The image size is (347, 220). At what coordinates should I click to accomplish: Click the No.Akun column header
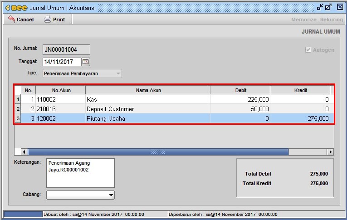click(61, 90)
